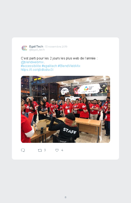The width and height of the screenshot is (131, 203).
Task: Click the reply speech bubble icon
Action: (x=23, y=150)
